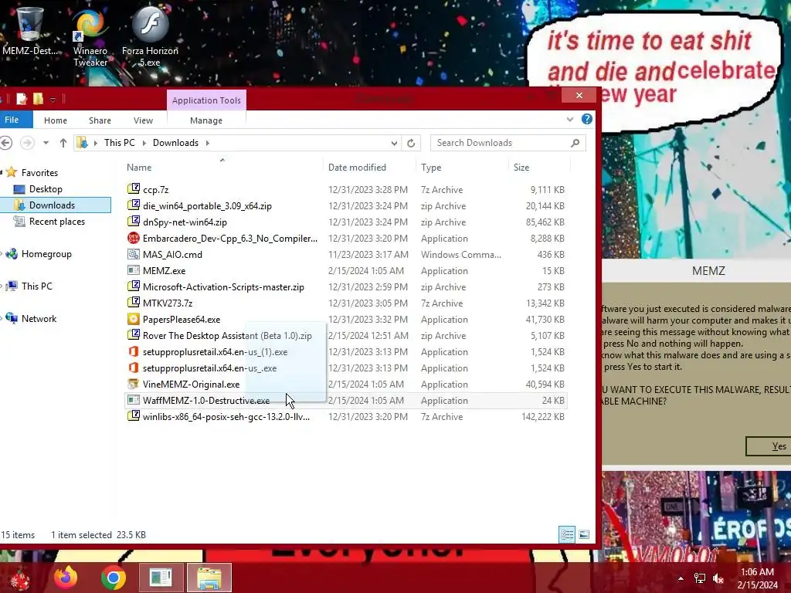791x593 pixels.
Task: Open the address bar history dropdown
Action: click(x=394, y=143)
